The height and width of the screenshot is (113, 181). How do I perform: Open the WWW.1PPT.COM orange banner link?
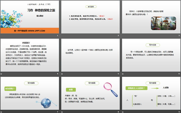tap(29, 31)
